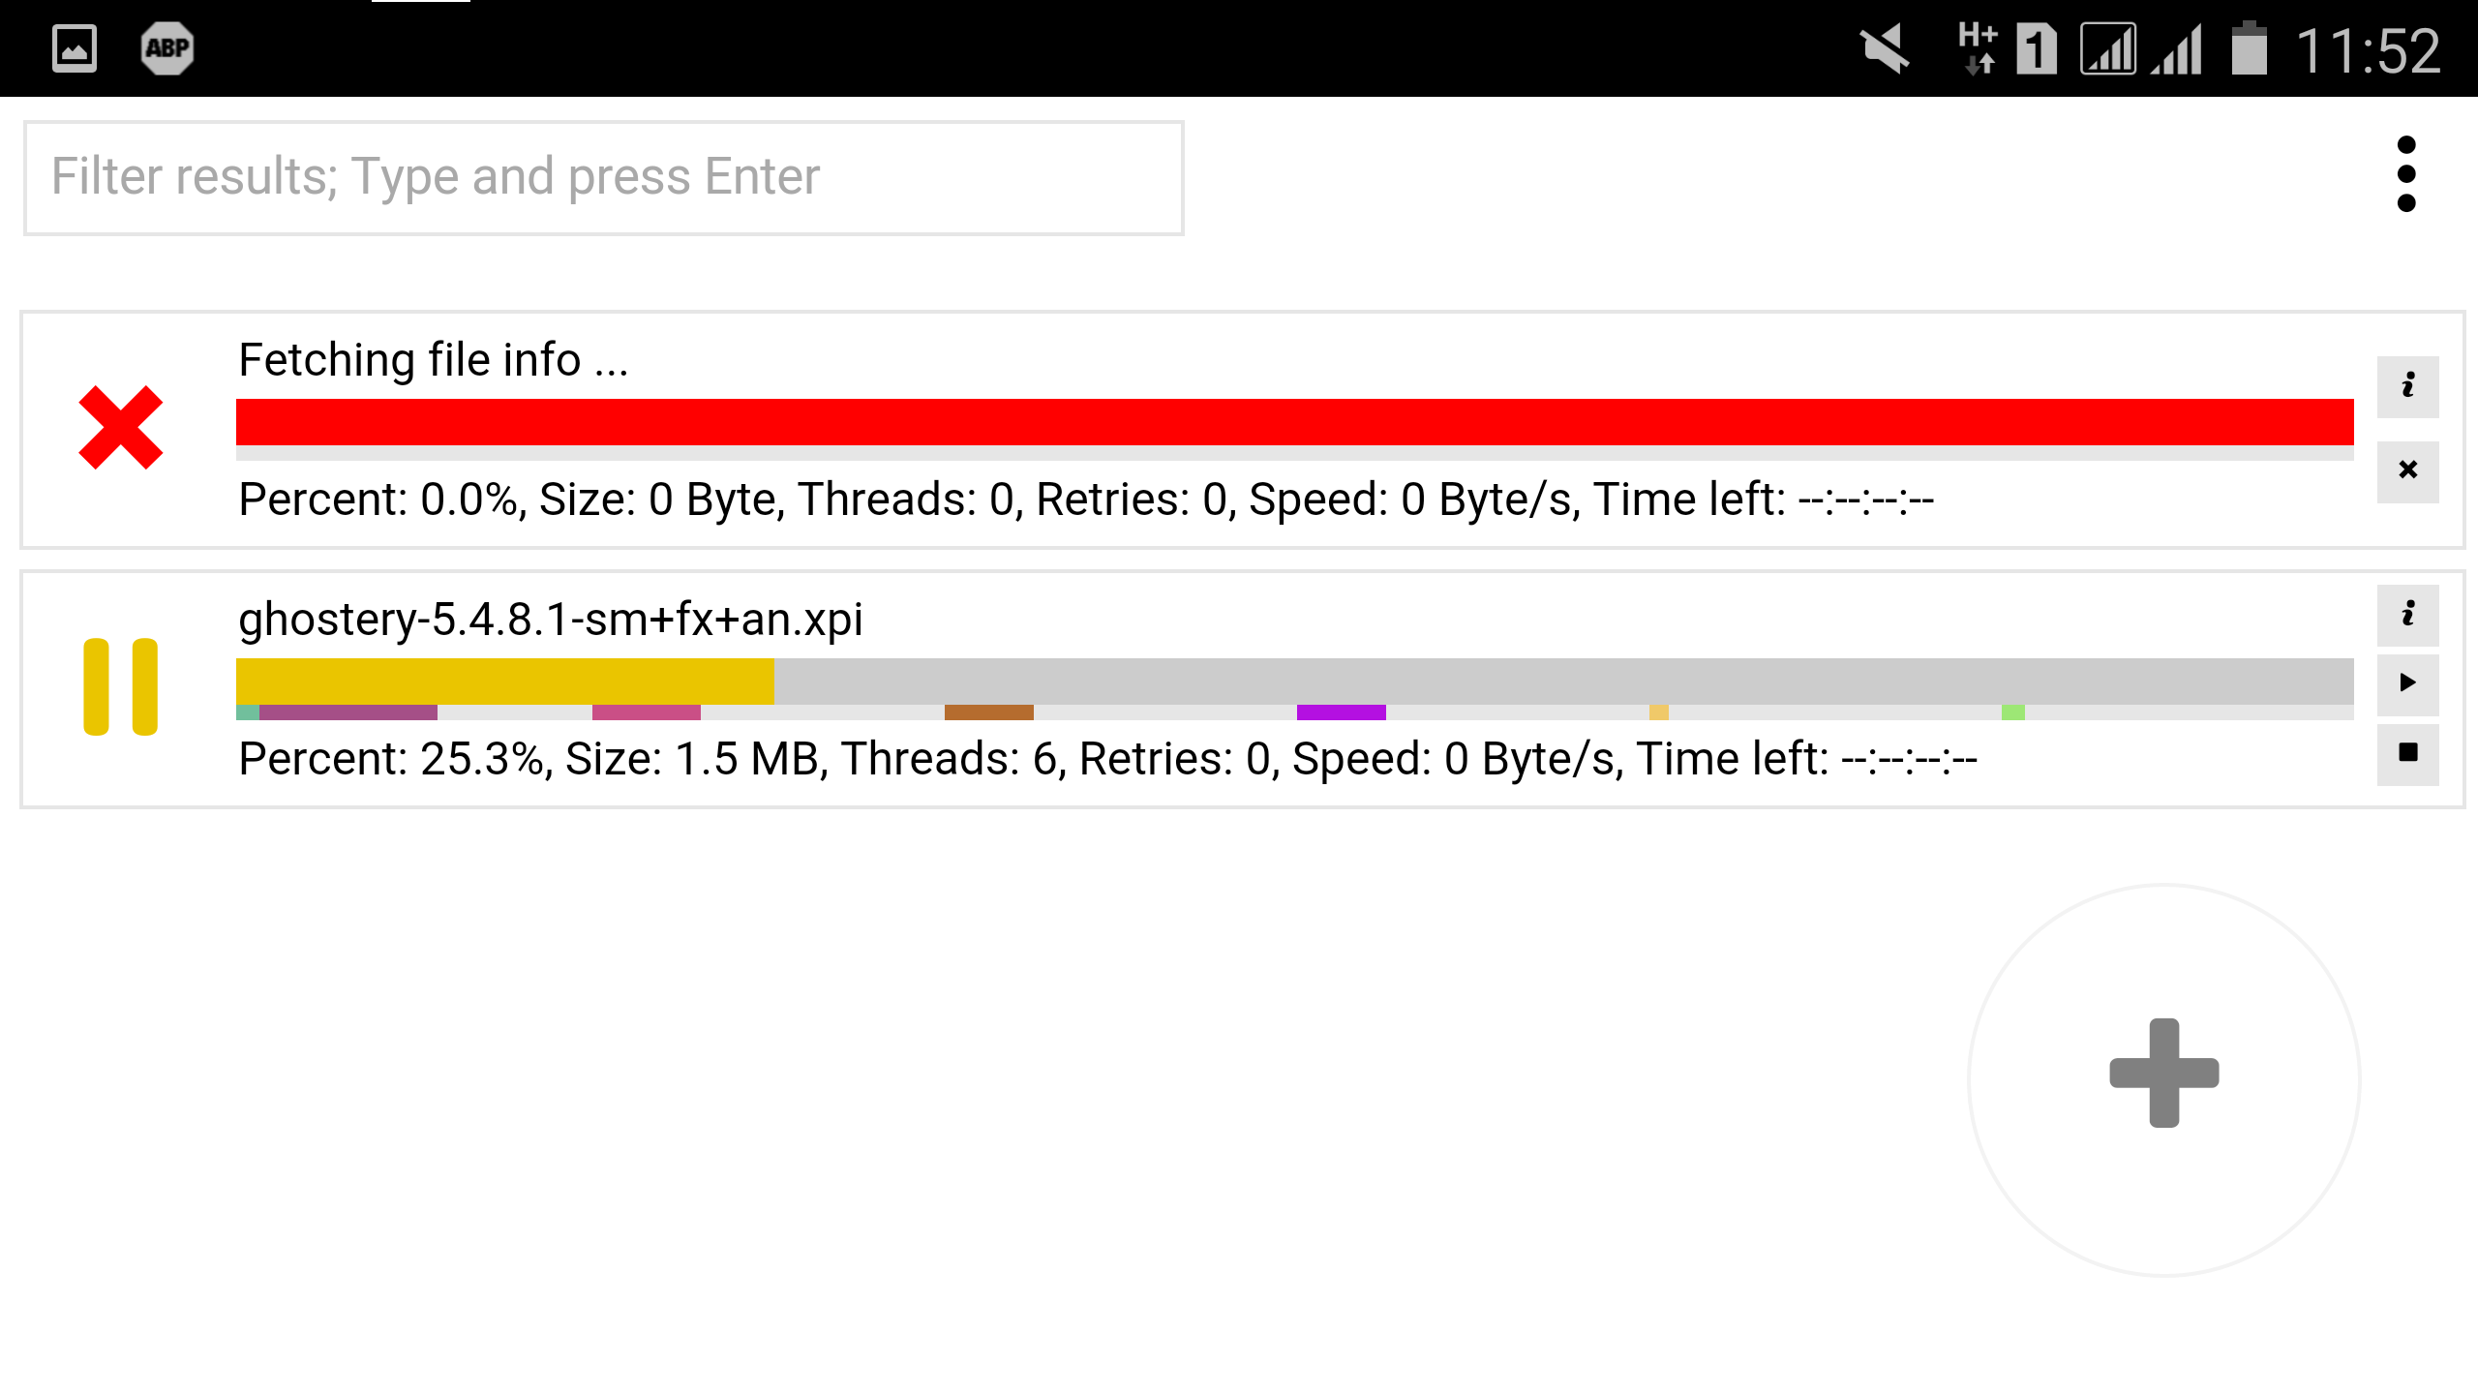Open the three-dot overflow menu
The height and width of the screenshot is (1394, 2478).
[x=2406, y=174]
